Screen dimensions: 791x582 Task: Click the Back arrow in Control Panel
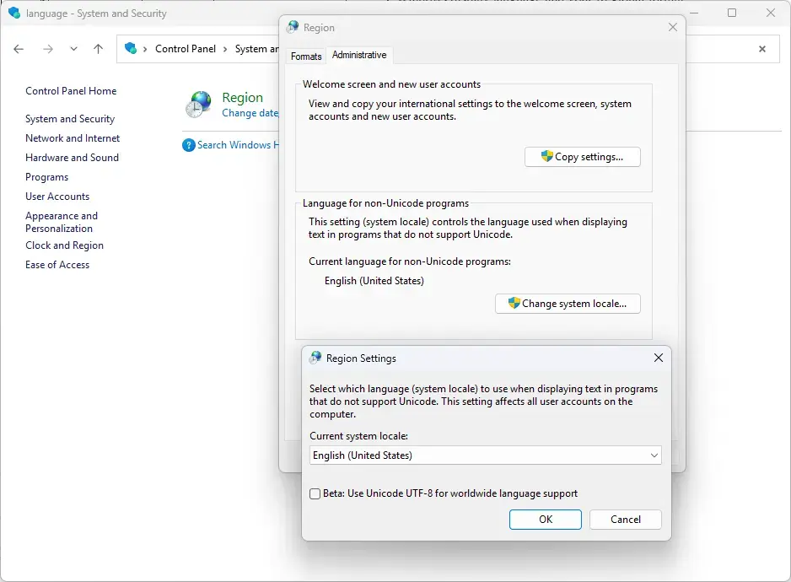19,49
